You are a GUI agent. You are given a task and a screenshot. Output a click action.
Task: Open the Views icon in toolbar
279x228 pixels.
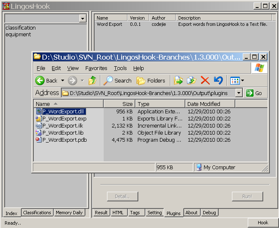(x=235, y=81)
